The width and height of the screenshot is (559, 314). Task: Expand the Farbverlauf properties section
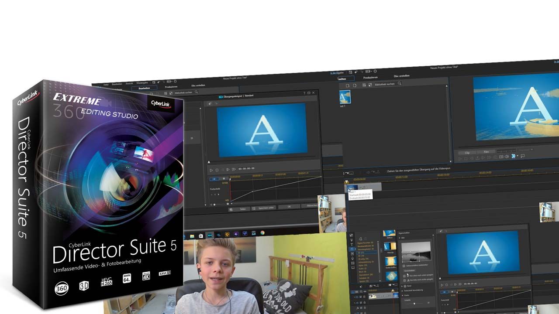point(402,290)
